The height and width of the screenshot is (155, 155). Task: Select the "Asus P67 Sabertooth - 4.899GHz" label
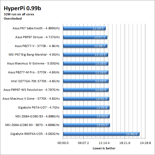pyautogui.click(x=36, y=28)
